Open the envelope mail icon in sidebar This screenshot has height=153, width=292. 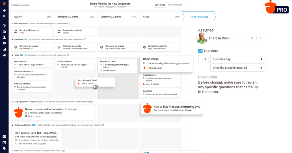[4, 137]
